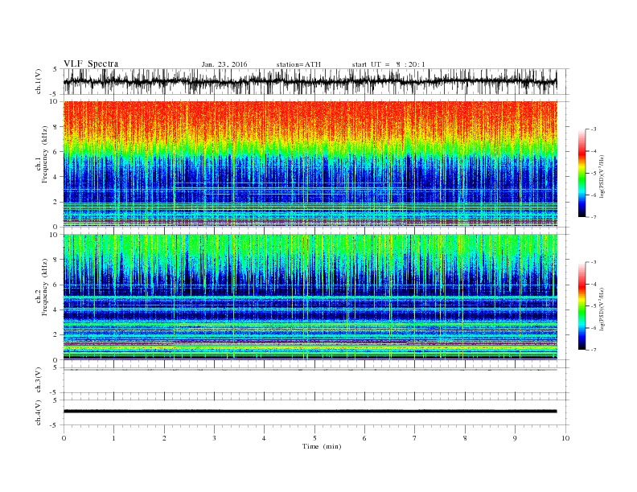Click the "start UT = 8 :20: 1" text
This screenshot has height=492, width=637.
[388, 64]
